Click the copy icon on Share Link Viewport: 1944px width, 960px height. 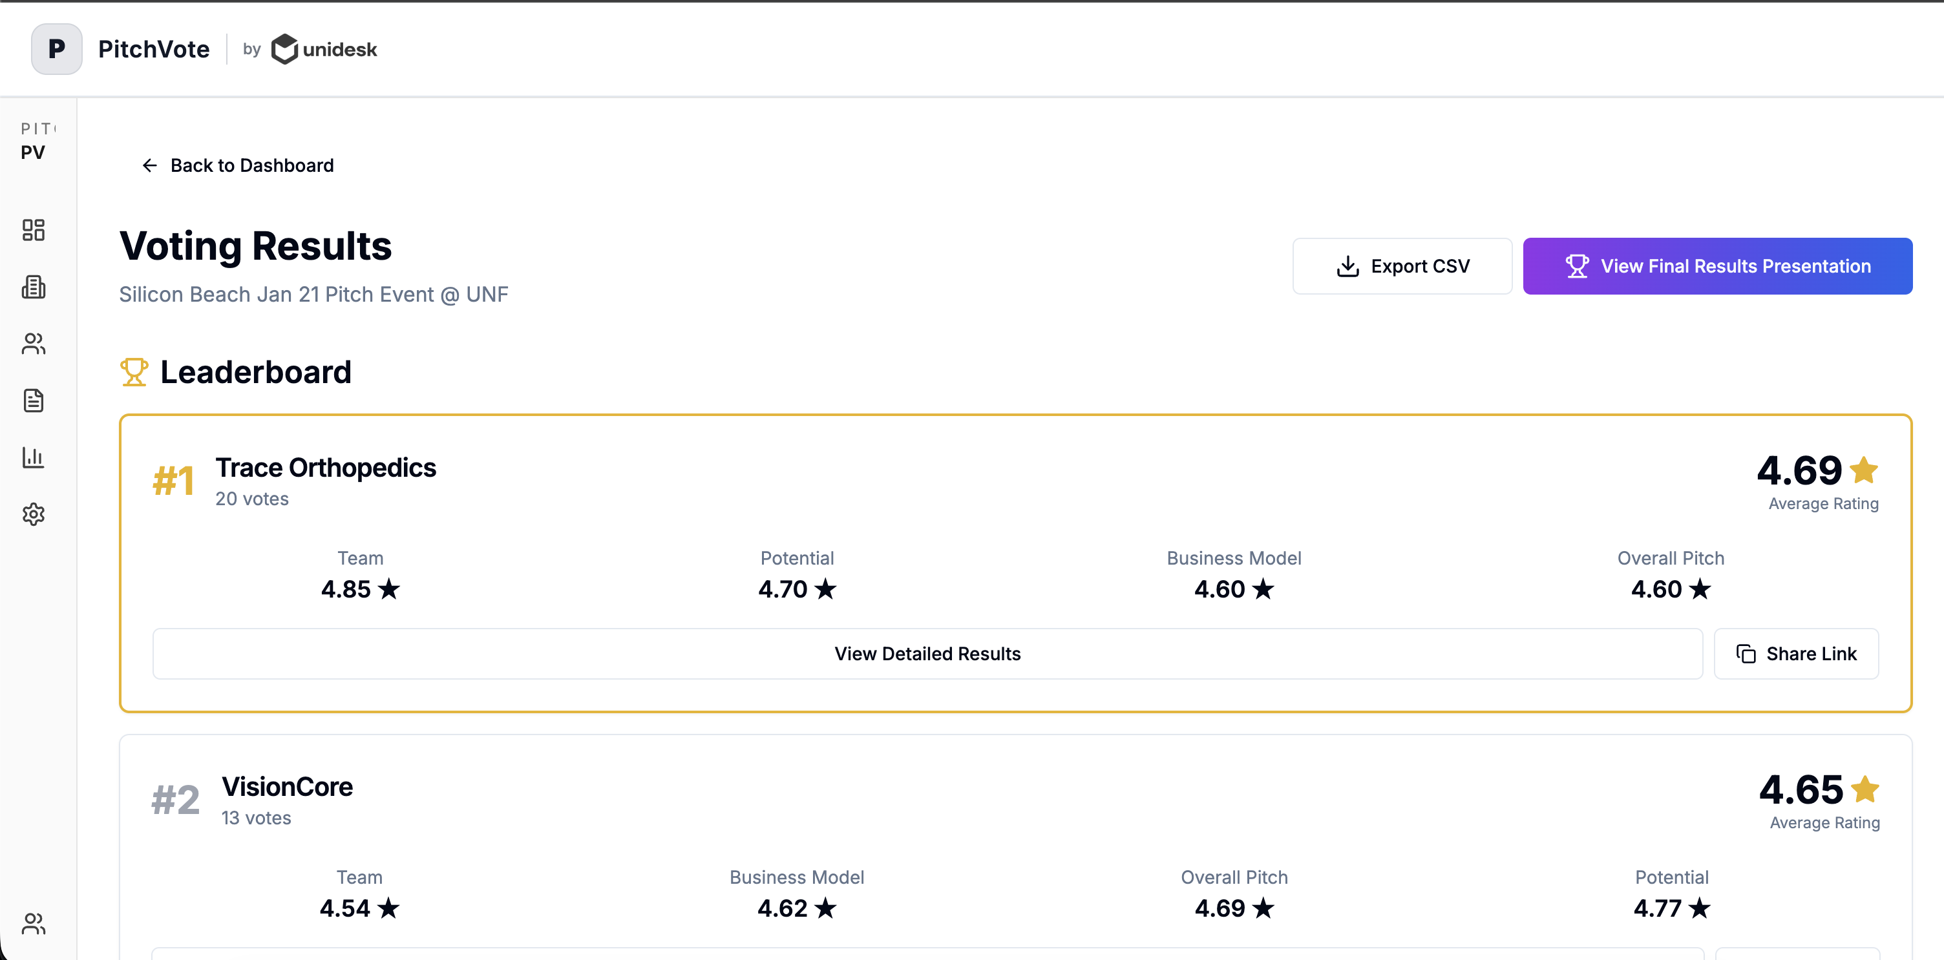click(1746, 654)
